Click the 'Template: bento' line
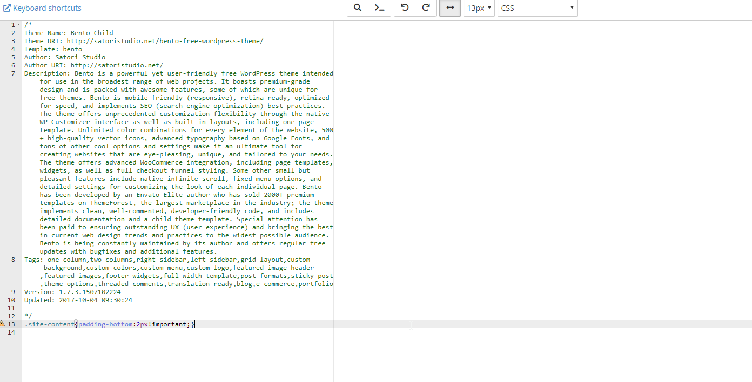 pos(53,49)
